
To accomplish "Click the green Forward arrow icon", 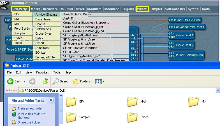I will [32, 81].
